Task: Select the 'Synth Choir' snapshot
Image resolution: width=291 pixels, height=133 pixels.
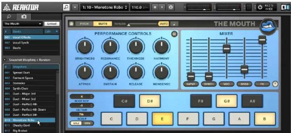Action: (x=29, y=89)
